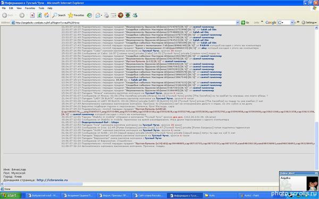Click the Edit page toolbar icon
Viewport: 319px width, 199px height.
coord(113,15)
